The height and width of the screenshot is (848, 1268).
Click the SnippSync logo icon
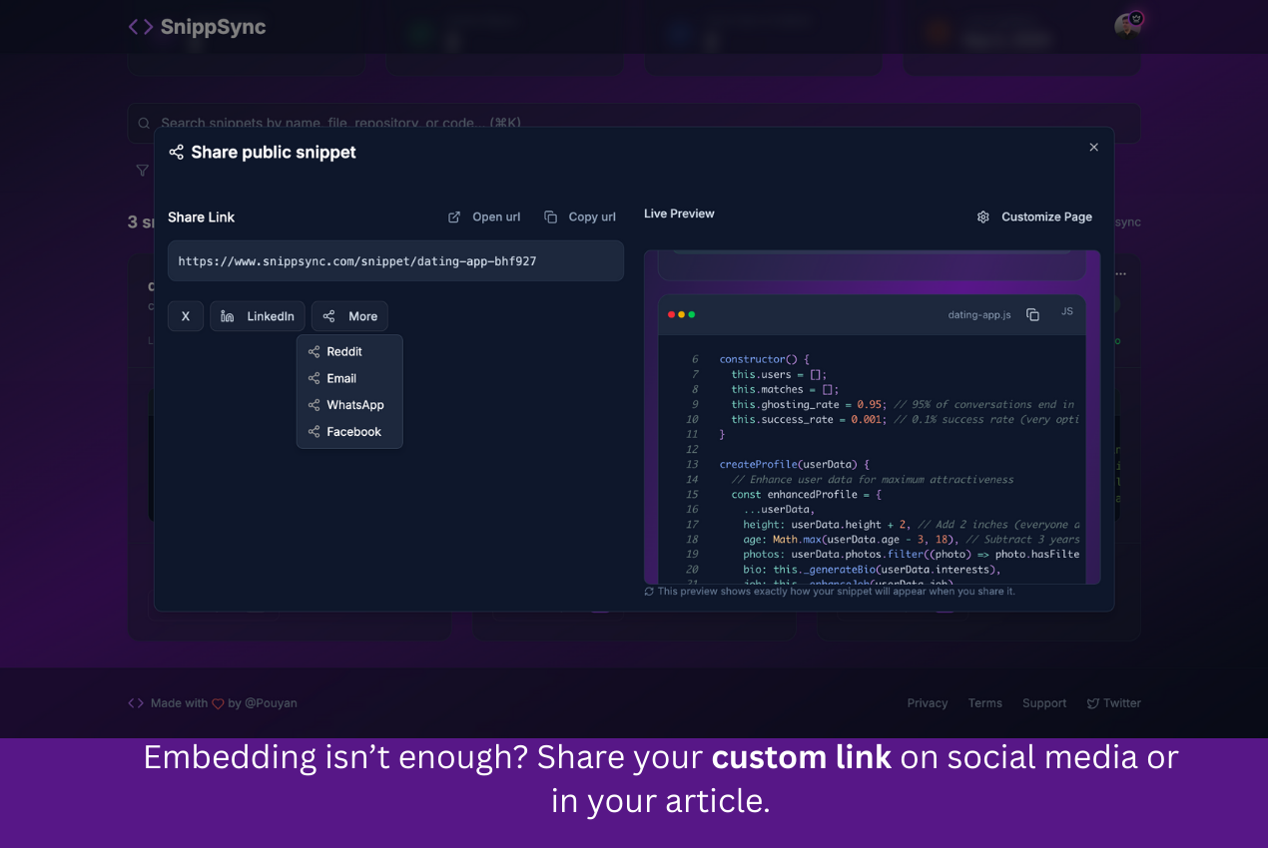click(140, 27)
